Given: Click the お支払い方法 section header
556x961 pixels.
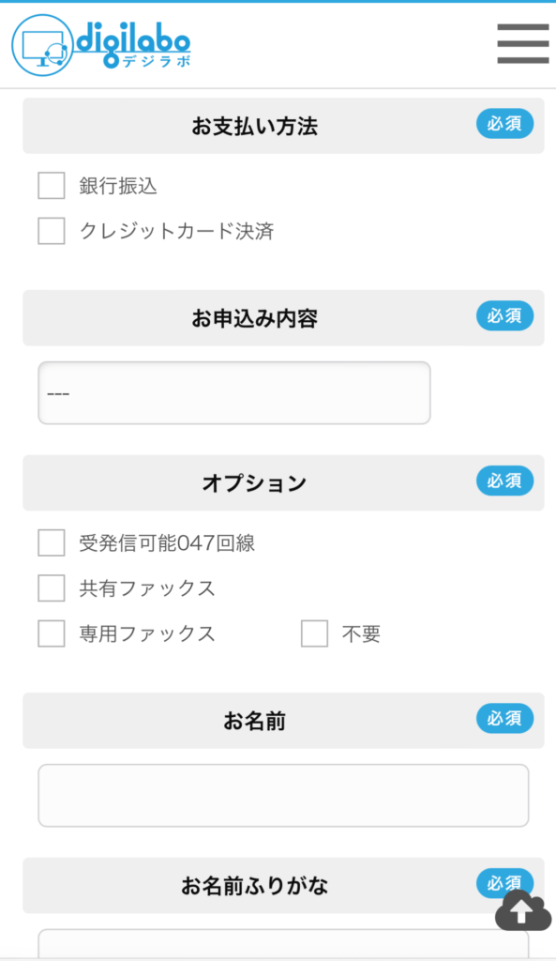Looking at the screenshot, I should (x=283, y=126).
